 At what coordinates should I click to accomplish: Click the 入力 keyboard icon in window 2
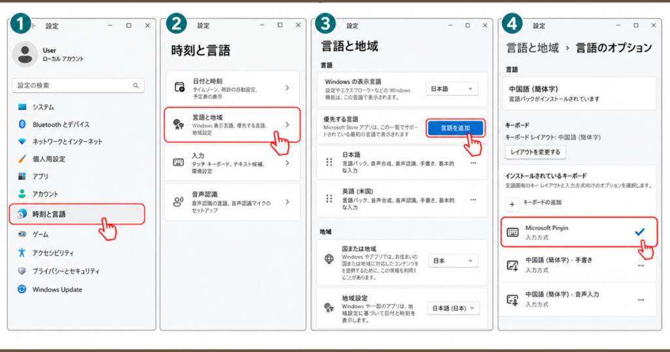click(178, 162)
